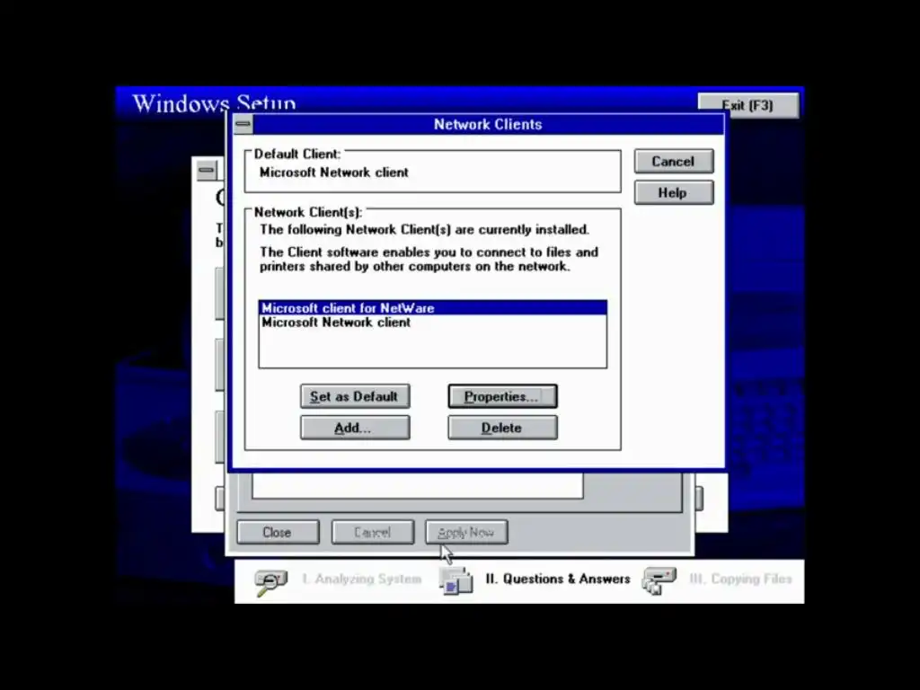
Task: Click the Network Clients title bar
Action: (x=488, y=124)
